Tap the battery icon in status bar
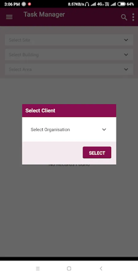 point(121,4)
